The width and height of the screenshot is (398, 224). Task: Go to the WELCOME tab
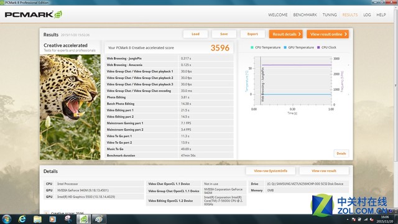(x=278, y=15)
